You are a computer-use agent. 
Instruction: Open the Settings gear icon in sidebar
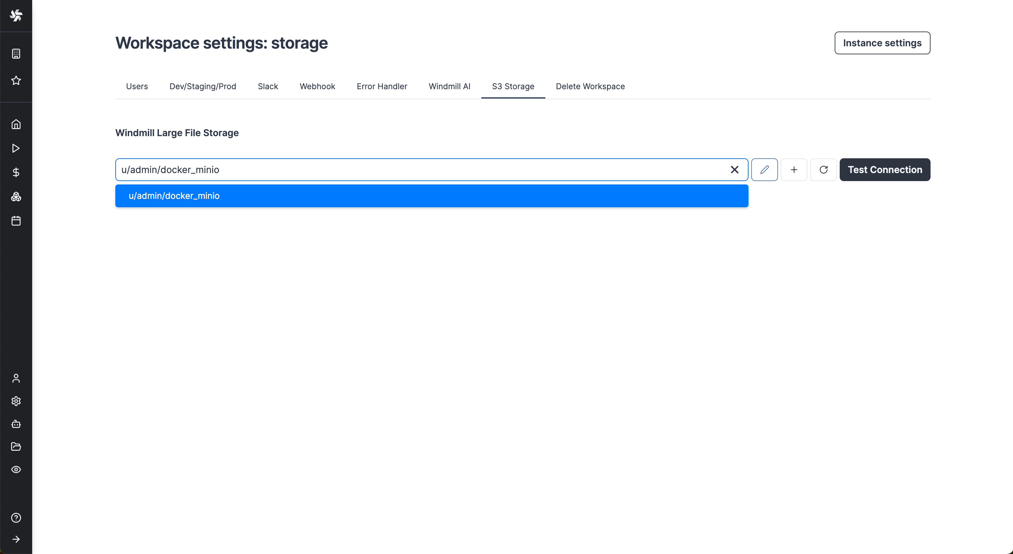[x=16, y=401]
